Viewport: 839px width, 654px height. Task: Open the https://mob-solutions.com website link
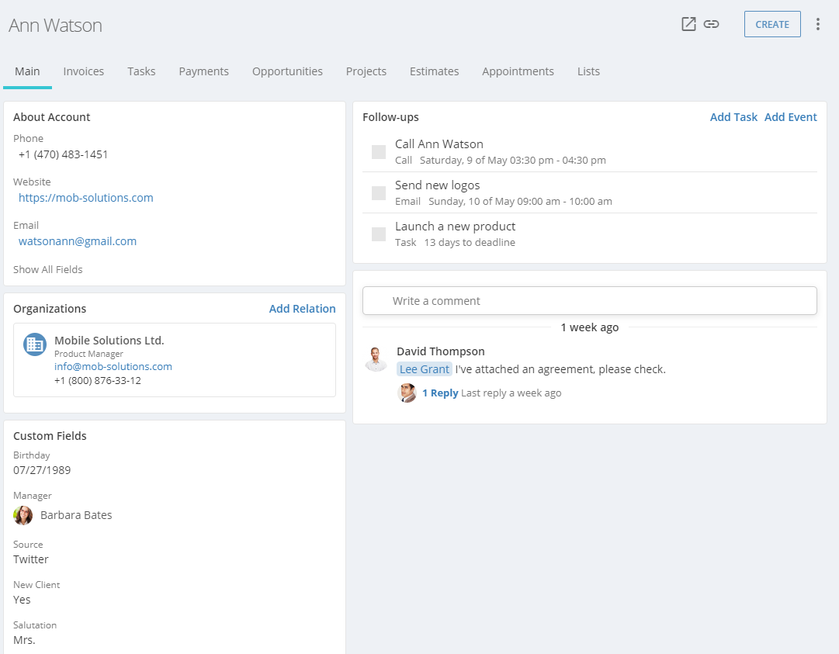pos(86,198)
